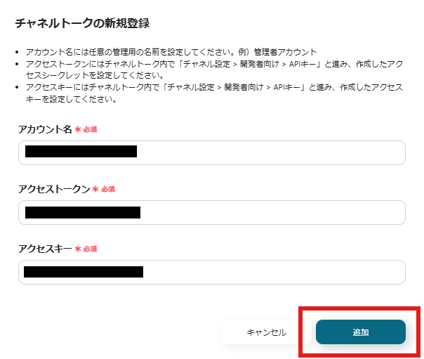Click the アカウント名 field label

coord(45,129)
